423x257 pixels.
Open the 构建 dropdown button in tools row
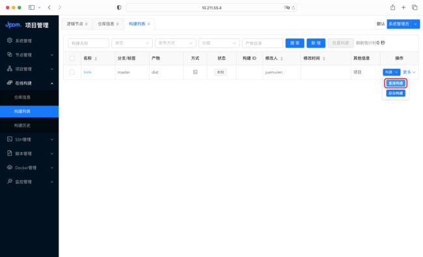391,72
